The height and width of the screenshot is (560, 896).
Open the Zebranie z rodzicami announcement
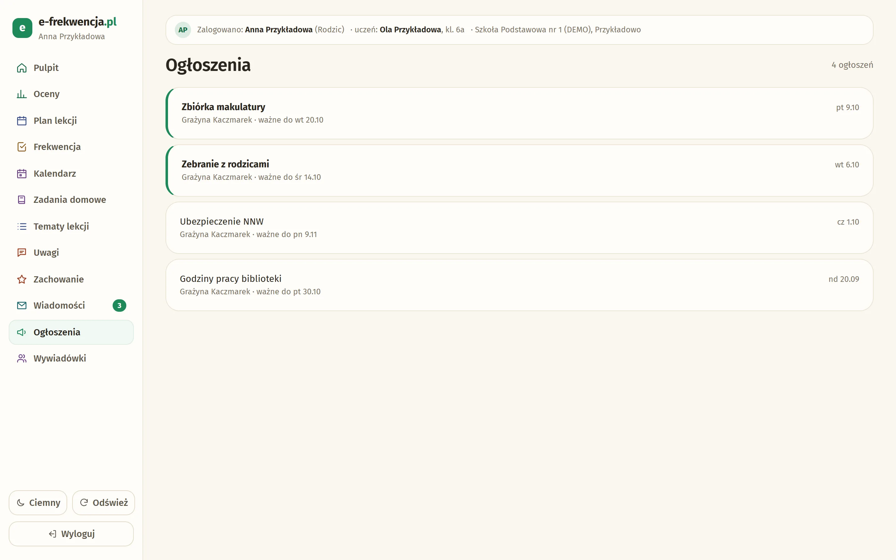coord(519,170)
